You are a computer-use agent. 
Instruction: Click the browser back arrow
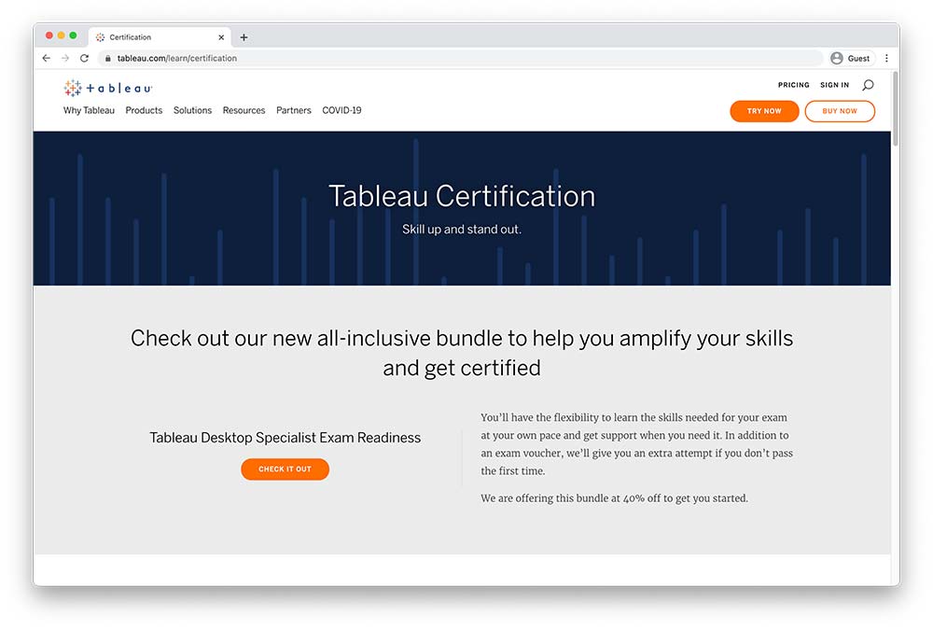point(47,58)
